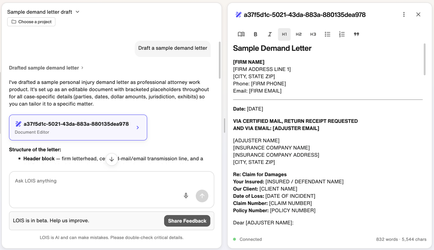This screenshot has height=250, width=434.
Task: Click the pencil icon beside document title
Action: pyautogui.click(x=238, y=15)
